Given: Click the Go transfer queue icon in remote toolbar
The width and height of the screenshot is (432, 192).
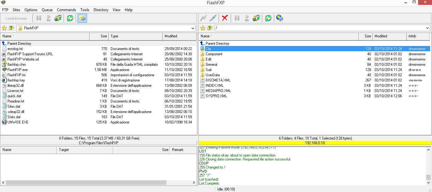Looking at the screenshot, I should coord(247,18).
